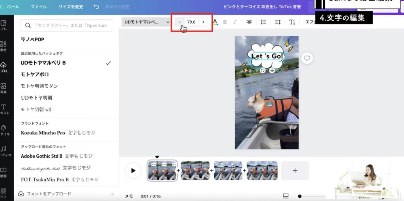
Task: Add a new page to the timeline
Action: 295,170
